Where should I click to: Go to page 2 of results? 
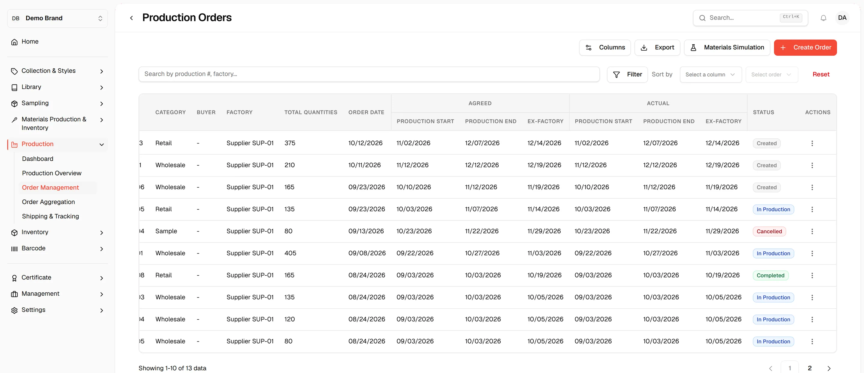pos(809,368)
